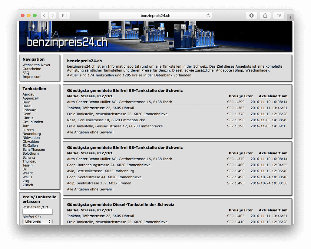
Task: Click the Bleifrei 98 section heading
Action: point(125,148)
